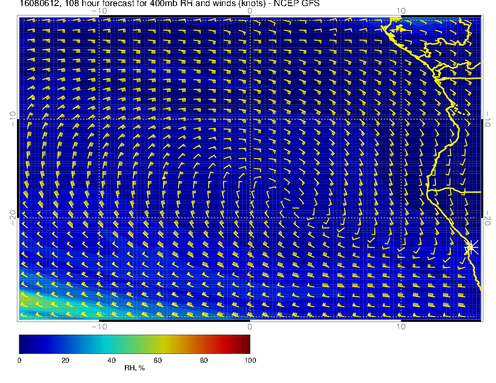
Task: Click the top axis longitude label -10
Action: pos(99,11)
